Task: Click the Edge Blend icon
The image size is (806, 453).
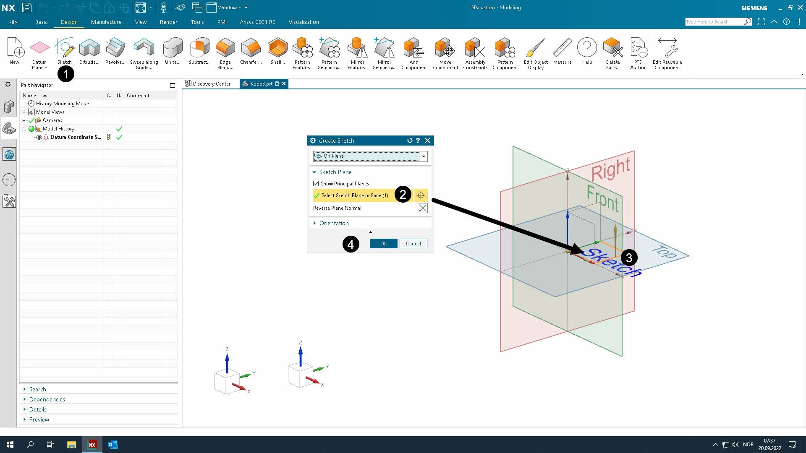Action: coord(225,48)
